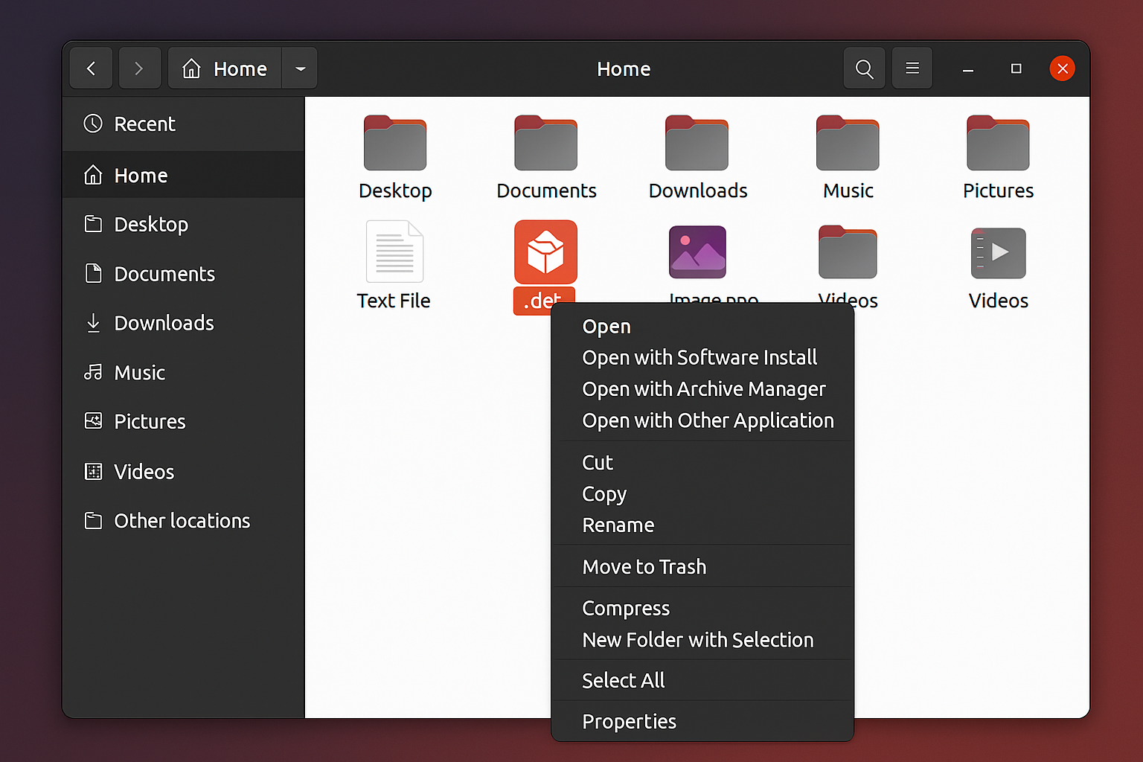Open Other locations in the sidebar
The height and width of the screenshot is (762, 1143).
pyautogui.click(x=182, y=520)
